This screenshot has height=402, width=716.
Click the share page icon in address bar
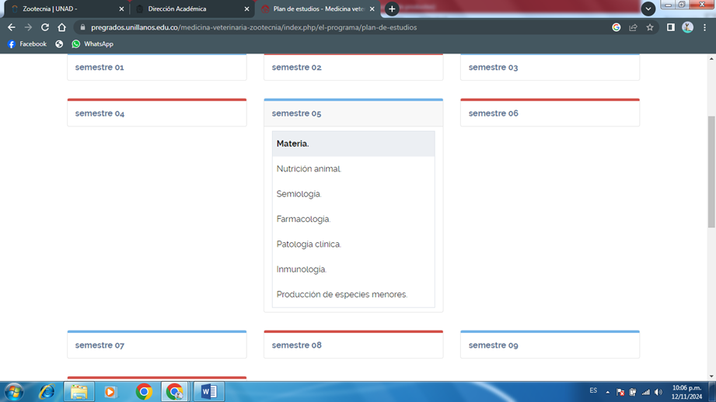[633, 27]
